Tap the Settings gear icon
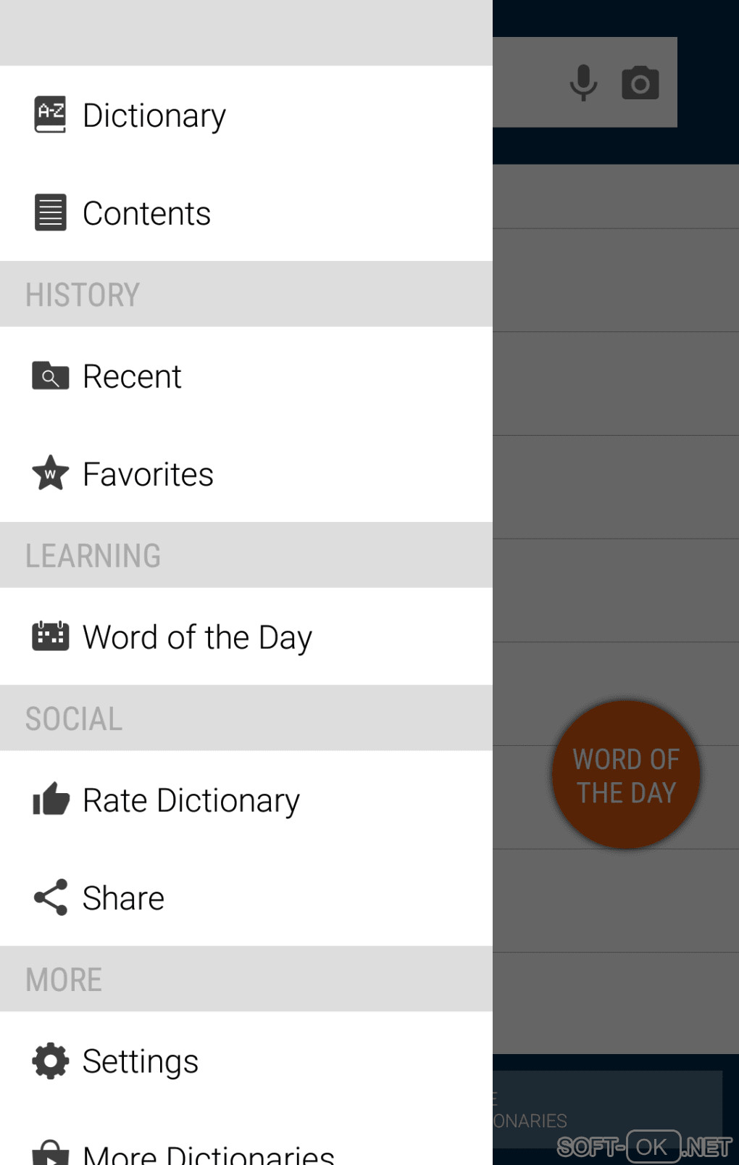 point(50,1061)
